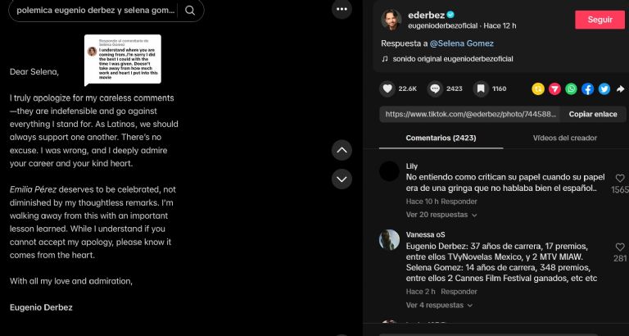629x336 pixels.
Task: Share the post to WhatsApp
Action: (x=571, y=89)
